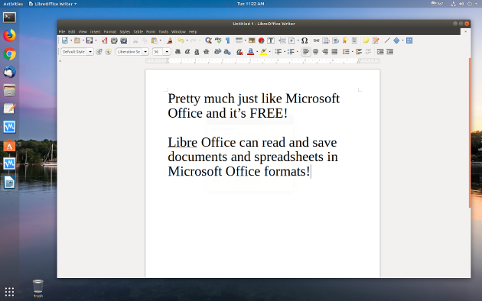The height and width of the screenshot is (301, 482).
Task: Click the Open file folder icon
Action: pyautogui.click(x=77, y=40)
